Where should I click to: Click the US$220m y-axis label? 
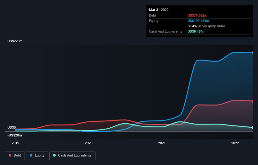point(15,41)
